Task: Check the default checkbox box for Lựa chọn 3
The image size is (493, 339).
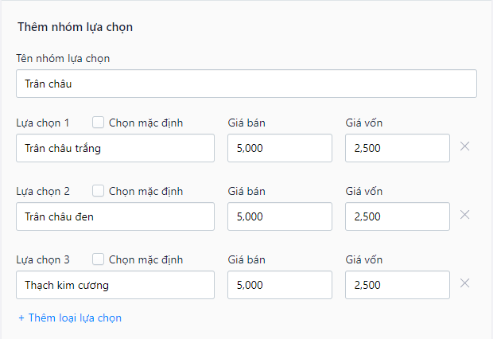Action: [99, 259]
